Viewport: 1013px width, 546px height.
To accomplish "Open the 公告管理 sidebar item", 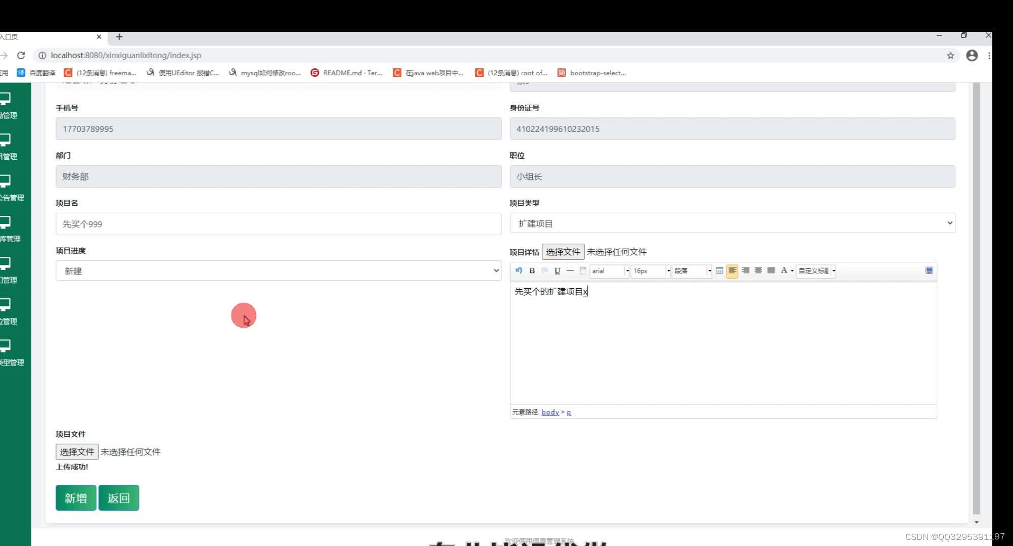I will 11,188.
